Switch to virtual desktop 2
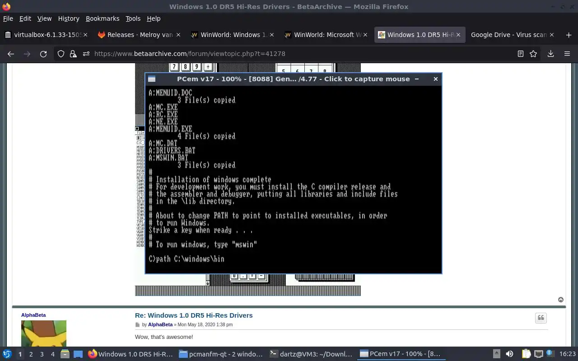Viewport: 578px width, 361px height. pyautogui.click(x=31, y=354)
